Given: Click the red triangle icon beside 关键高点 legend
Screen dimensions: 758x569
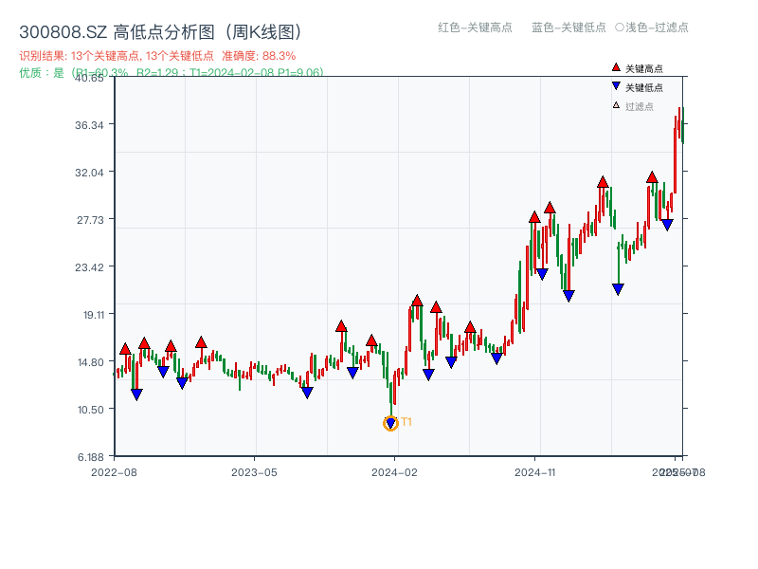Looking at the screenshot, I should pos(616,67).
